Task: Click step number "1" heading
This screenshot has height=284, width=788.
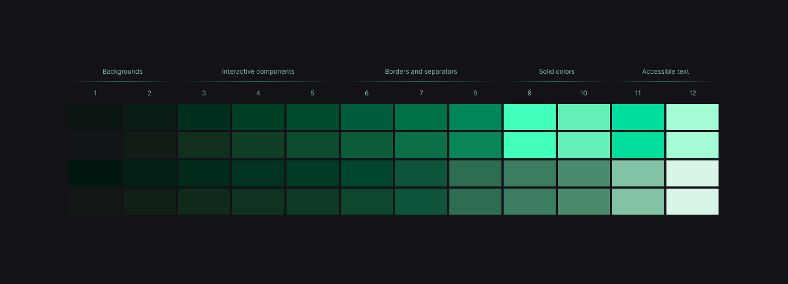Action: (x=96, y=93)
